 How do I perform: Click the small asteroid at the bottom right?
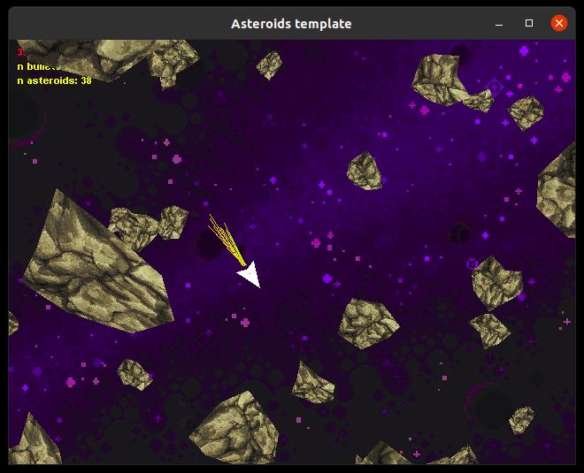click(x=521, y=419)
